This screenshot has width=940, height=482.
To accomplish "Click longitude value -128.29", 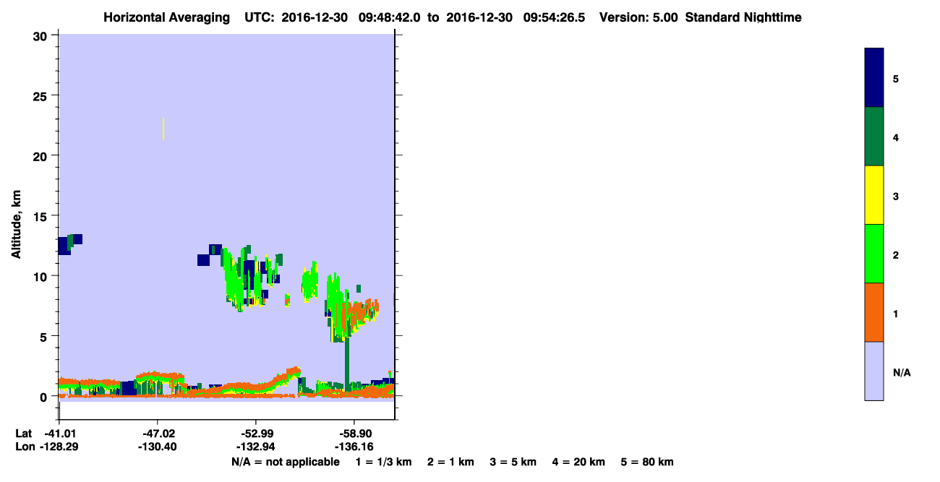I will point(59,447).
